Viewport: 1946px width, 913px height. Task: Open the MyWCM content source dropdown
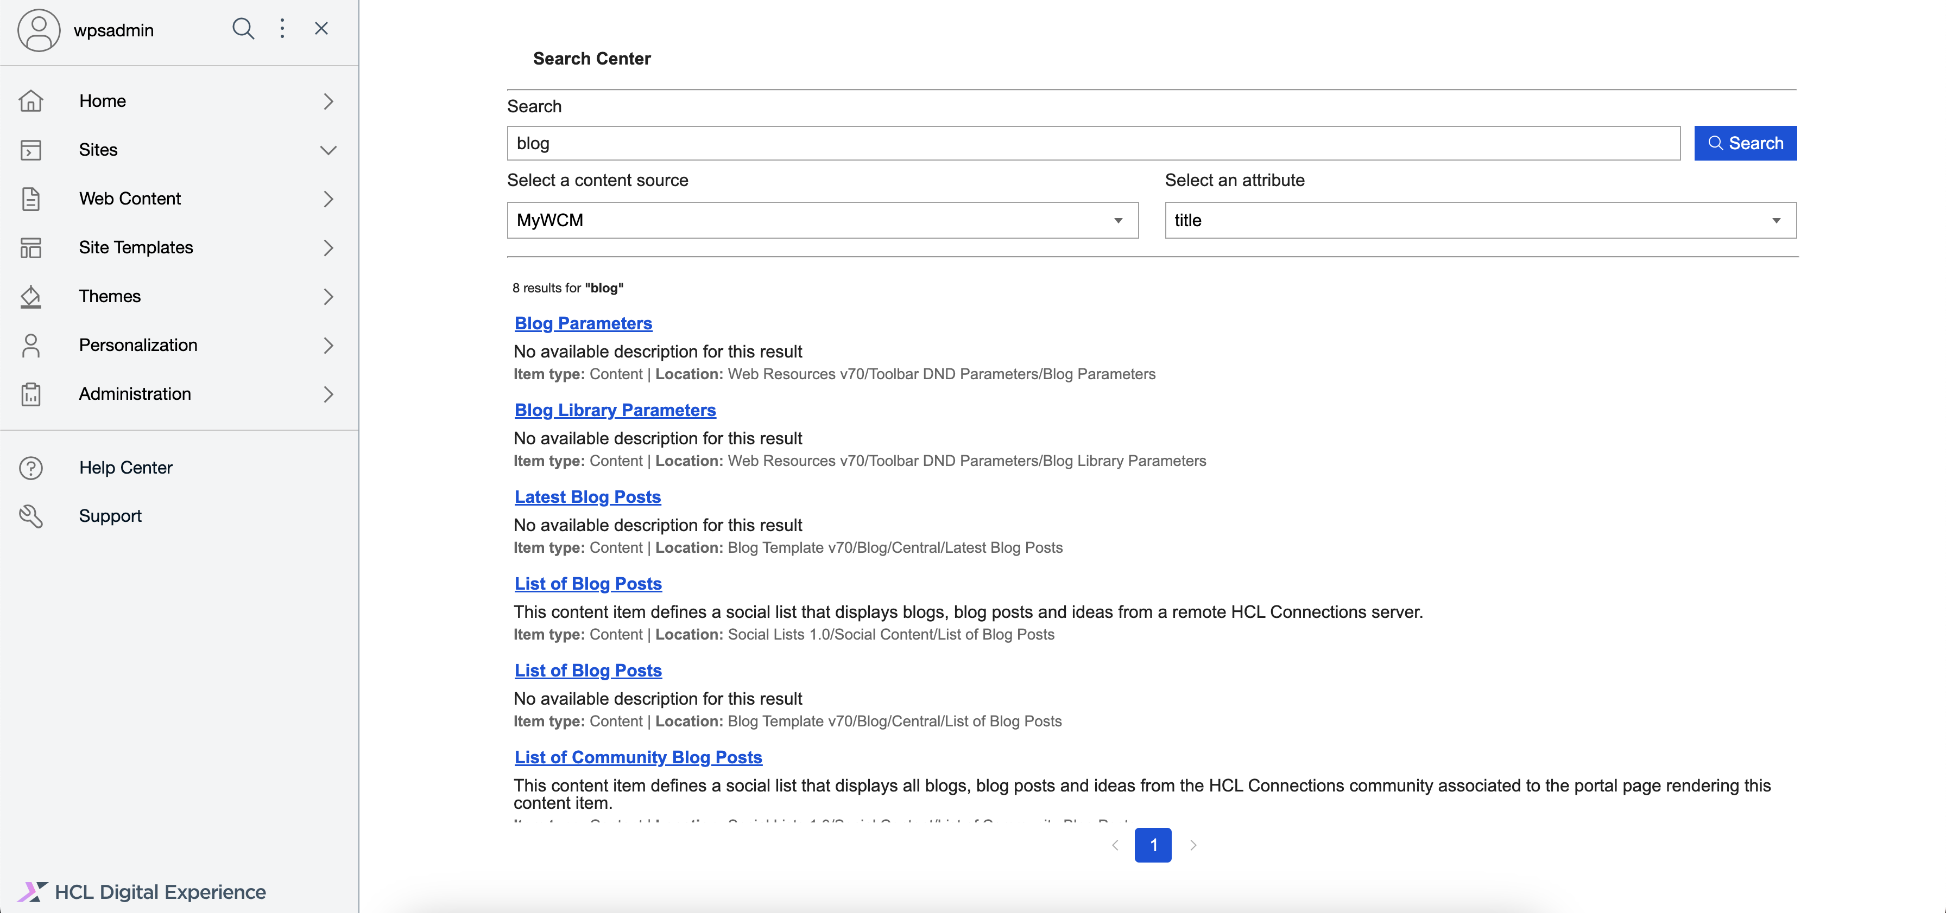pos(822,220)
